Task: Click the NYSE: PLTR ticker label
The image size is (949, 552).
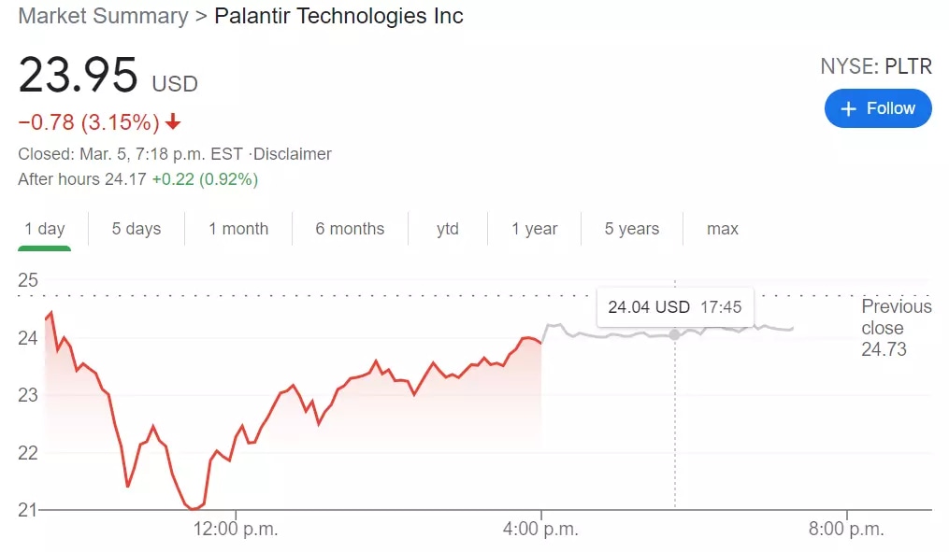Action: click(875, 65)
